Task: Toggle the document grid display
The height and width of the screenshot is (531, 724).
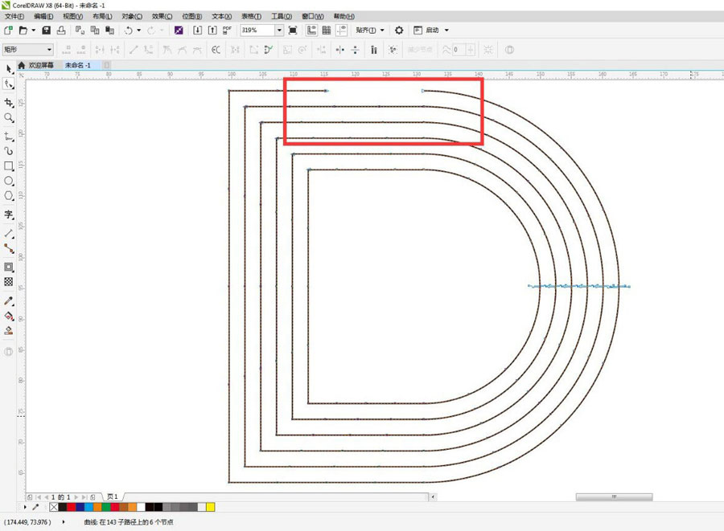Action: (326, 31)
